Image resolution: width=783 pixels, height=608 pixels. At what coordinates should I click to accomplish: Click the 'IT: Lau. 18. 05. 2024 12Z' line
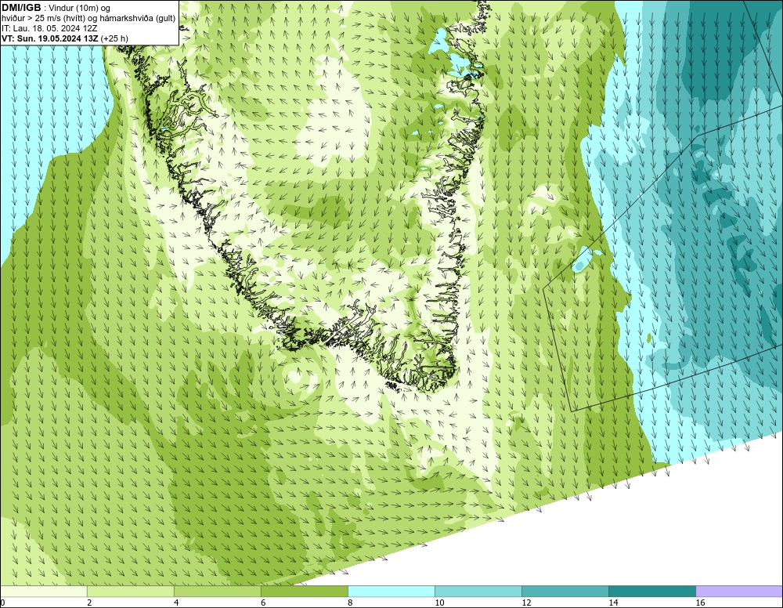coord(49,28)
